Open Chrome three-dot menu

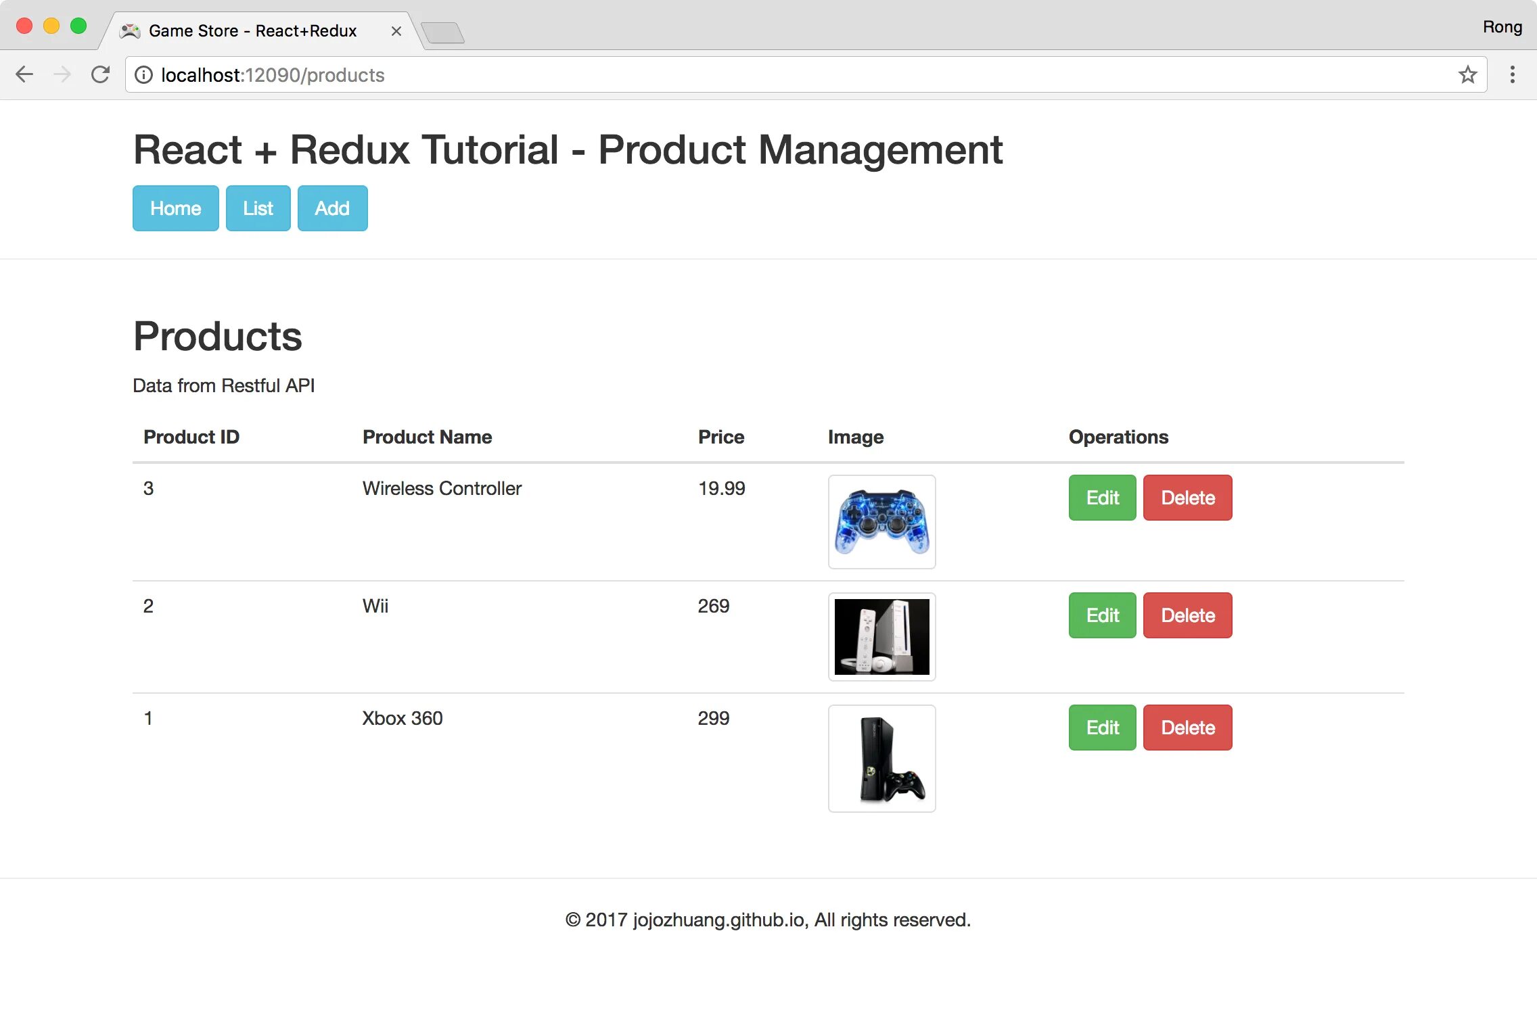coord(1512,74)
